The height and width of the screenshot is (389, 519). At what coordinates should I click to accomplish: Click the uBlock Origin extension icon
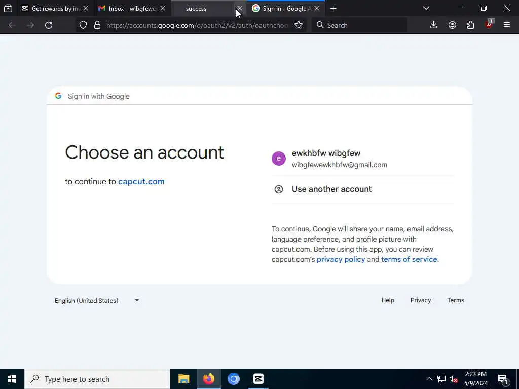(x=489, y=24)
